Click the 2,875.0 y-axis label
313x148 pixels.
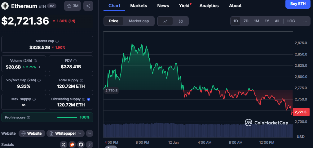pos(301,43)
